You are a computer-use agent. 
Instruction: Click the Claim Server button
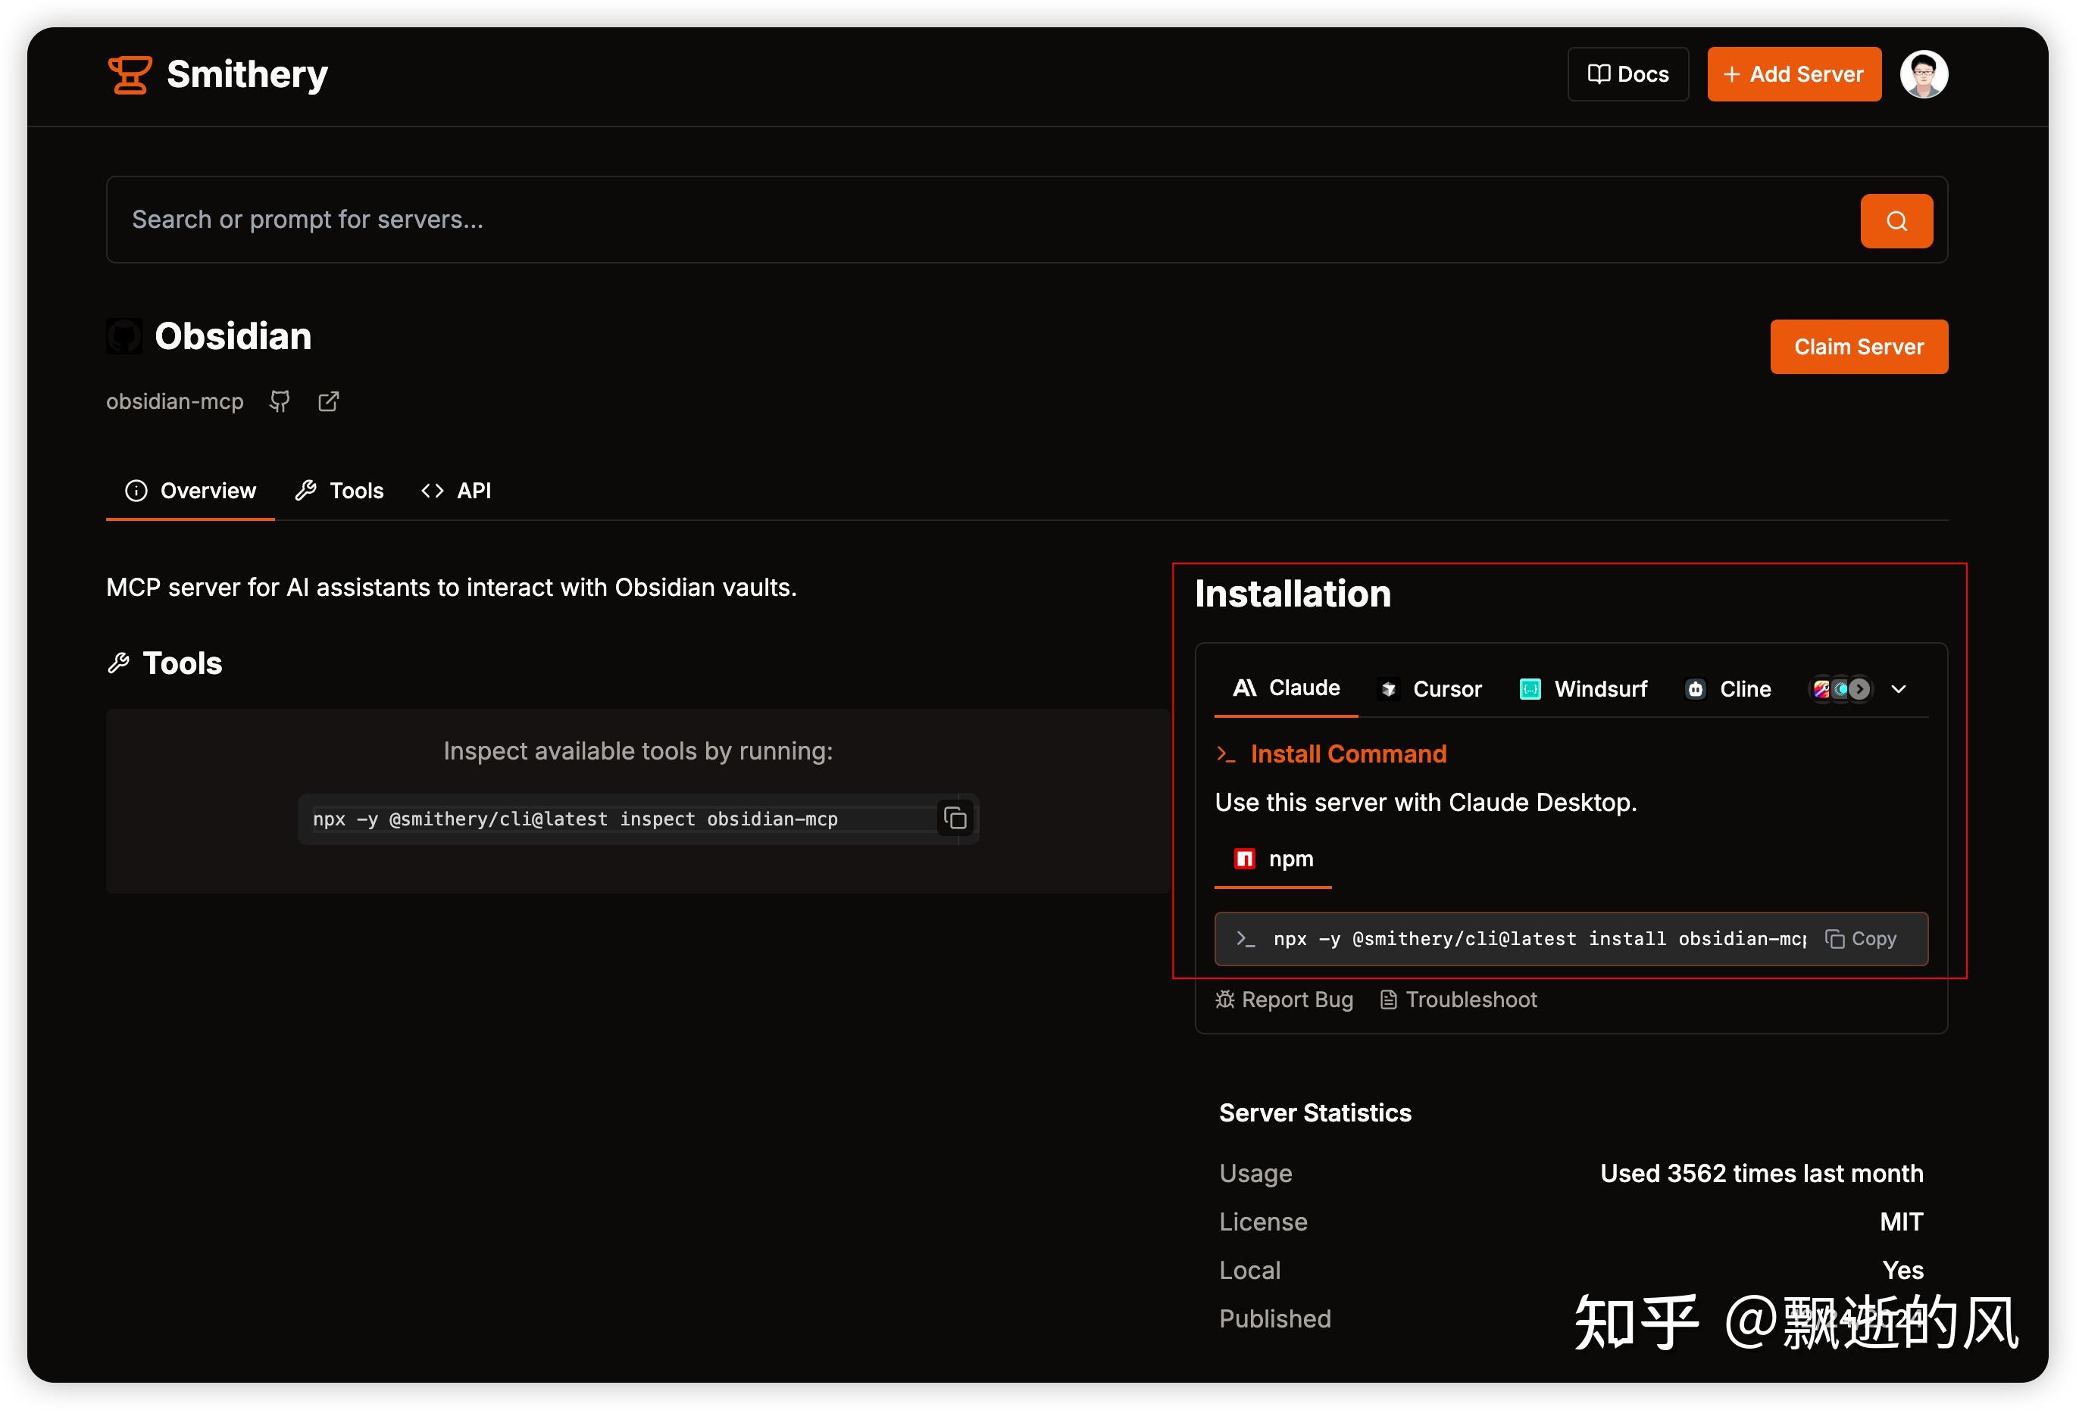1858,347
